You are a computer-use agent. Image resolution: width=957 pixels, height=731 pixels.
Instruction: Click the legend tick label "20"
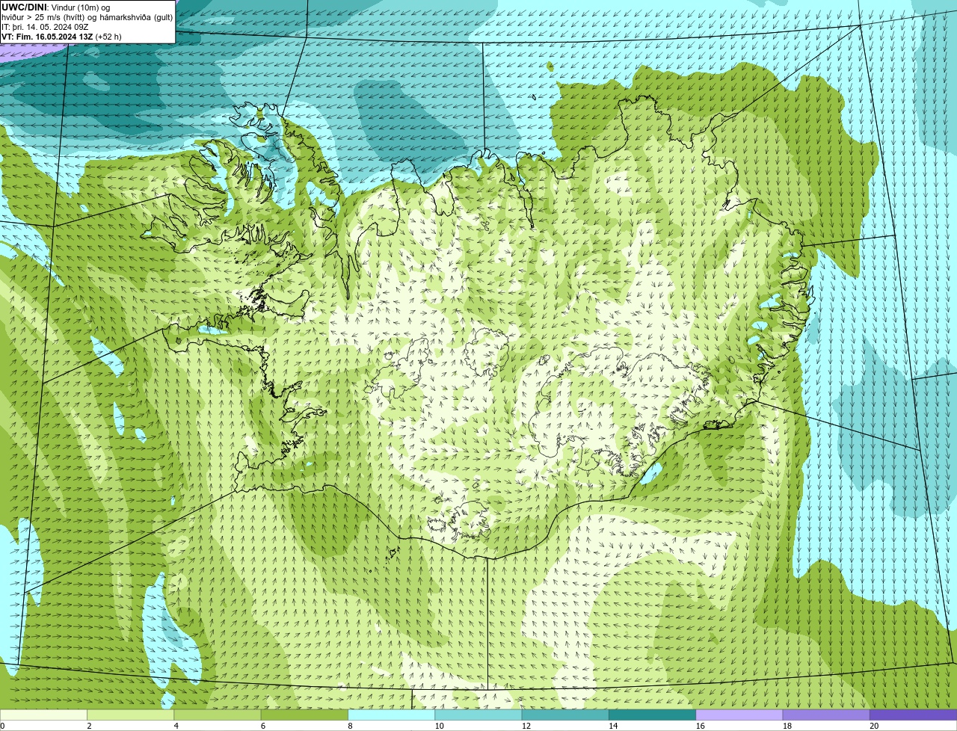(x=874, y=726)
